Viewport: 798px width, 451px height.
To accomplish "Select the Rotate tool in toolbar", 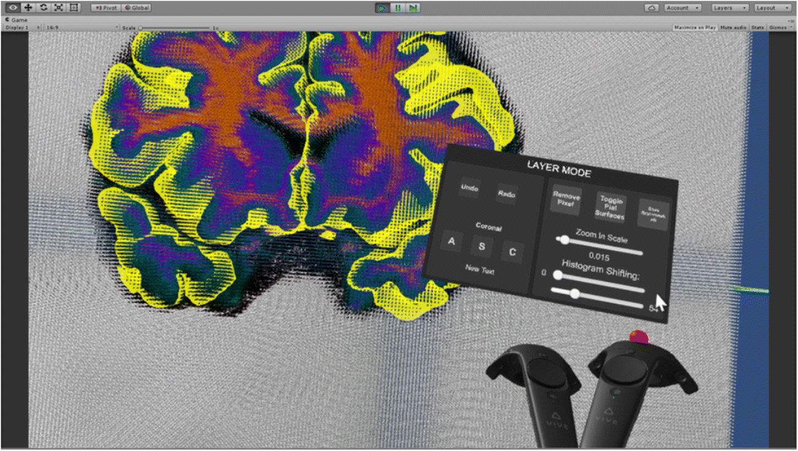I will [x=43, y=8].
